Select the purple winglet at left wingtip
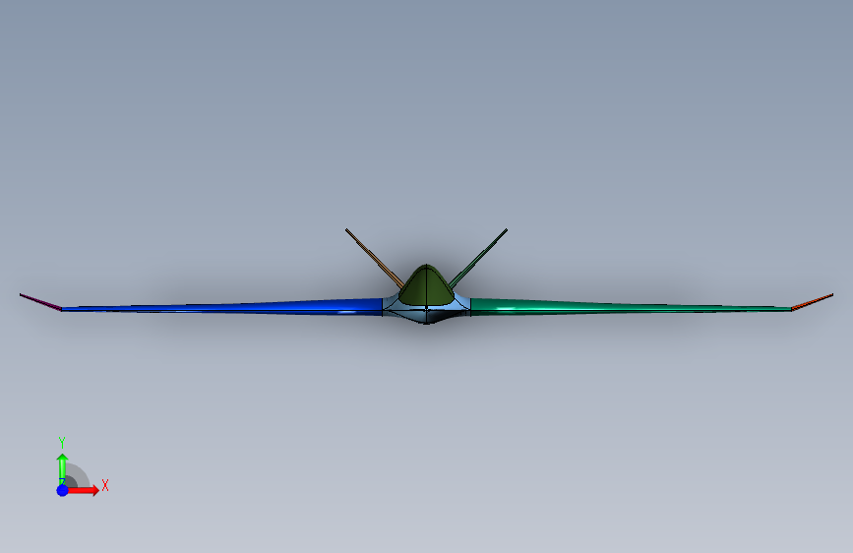This screenshot has height=553, width=853. pos(40,302)
